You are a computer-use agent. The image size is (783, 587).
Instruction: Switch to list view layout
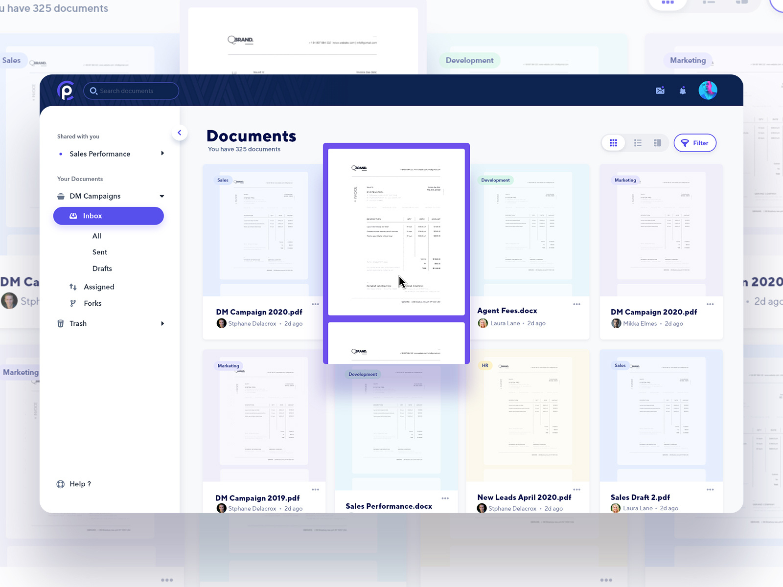coord(638,143)
